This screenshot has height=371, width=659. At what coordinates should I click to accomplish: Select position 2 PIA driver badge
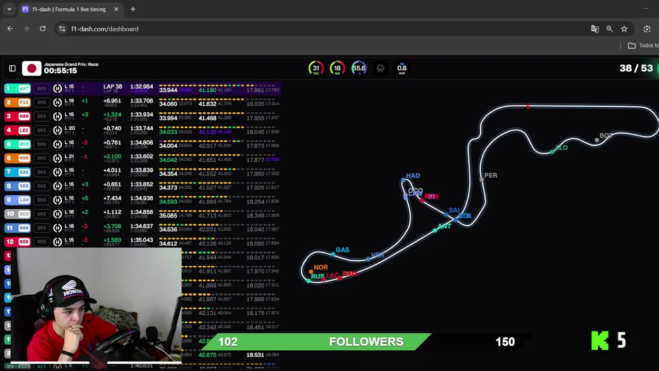[18, 103]
